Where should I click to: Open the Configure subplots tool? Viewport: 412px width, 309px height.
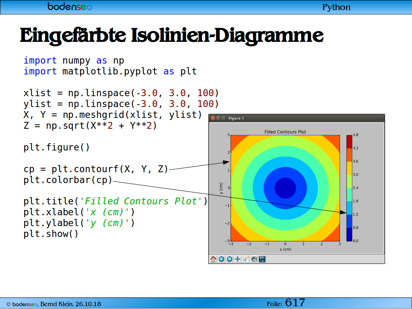pyautogui.click(x=254, y=259)
